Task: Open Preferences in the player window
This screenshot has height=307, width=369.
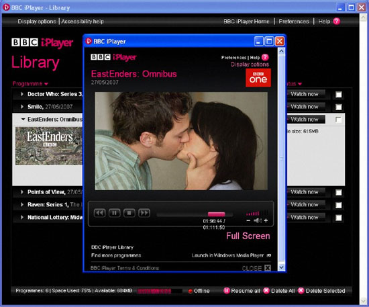Action: coord(233,58)
